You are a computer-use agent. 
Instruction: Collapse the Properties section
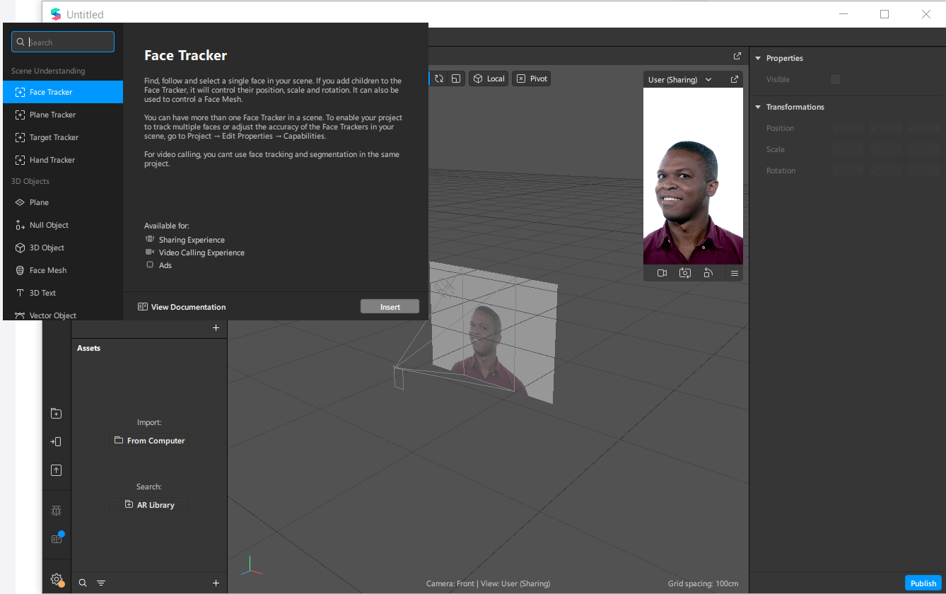coord(758,58)
